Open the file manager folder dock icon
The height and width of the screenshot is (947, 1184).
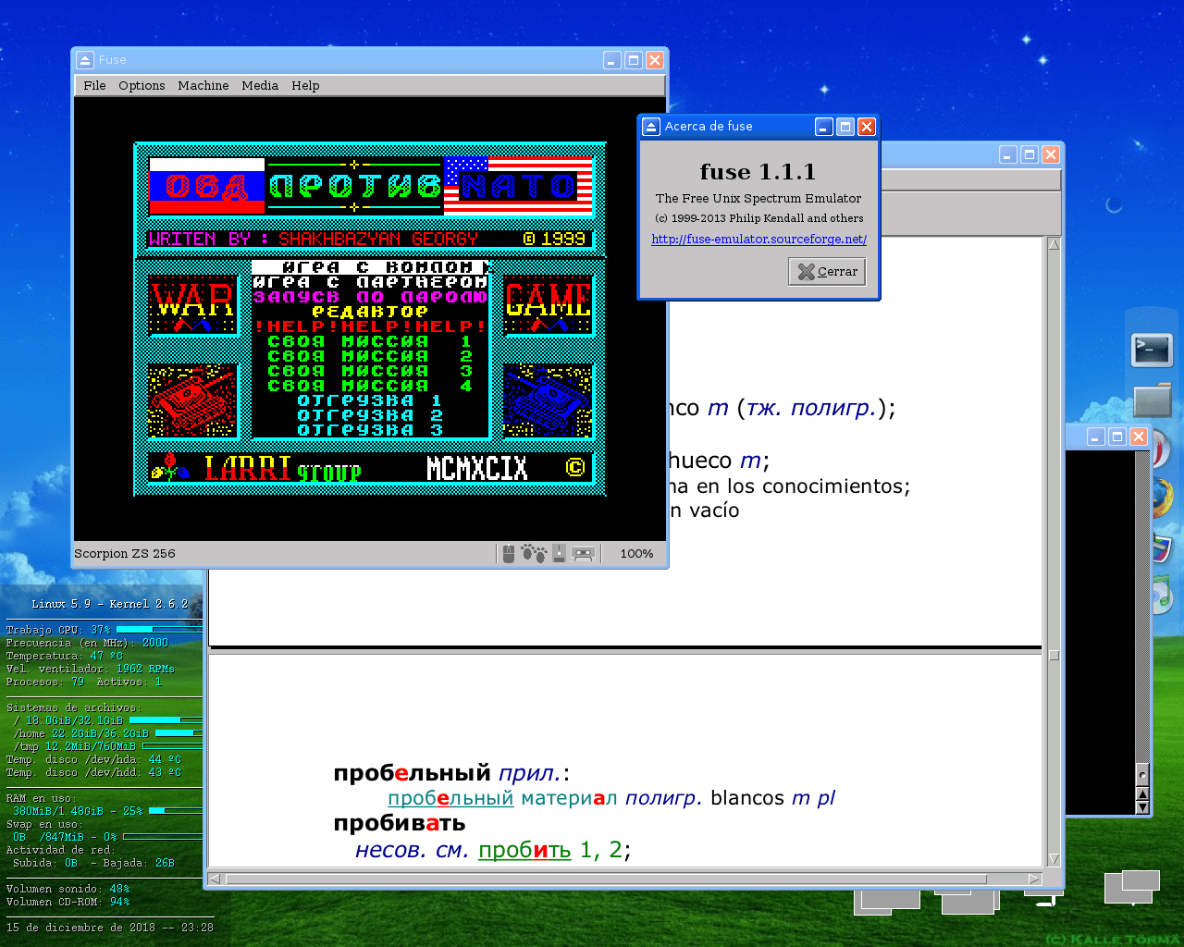[1153, 400]
